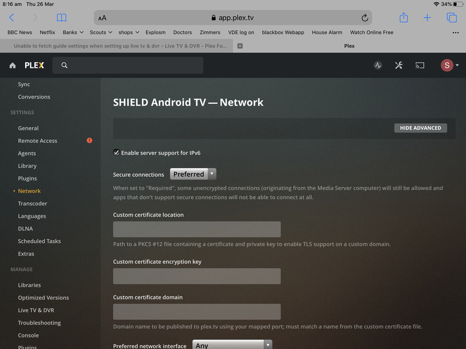Show all open tabs overview

click(x=451, y=18)
